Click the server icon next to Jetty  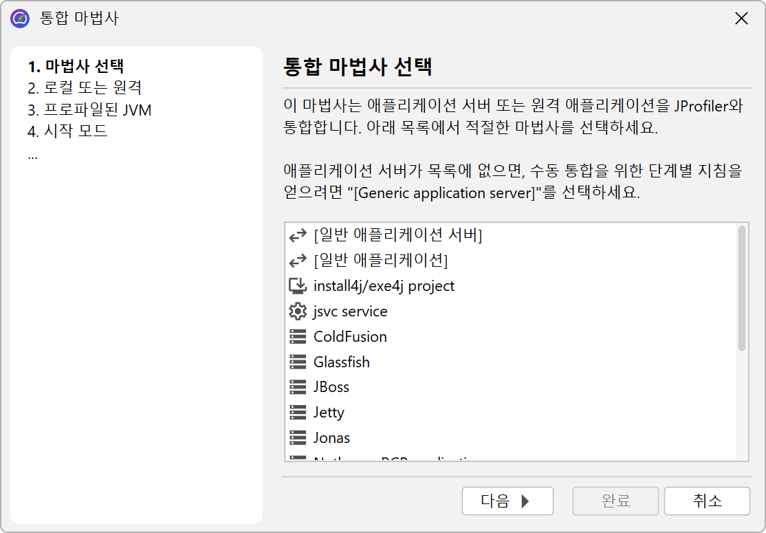[x=298, y=413]
